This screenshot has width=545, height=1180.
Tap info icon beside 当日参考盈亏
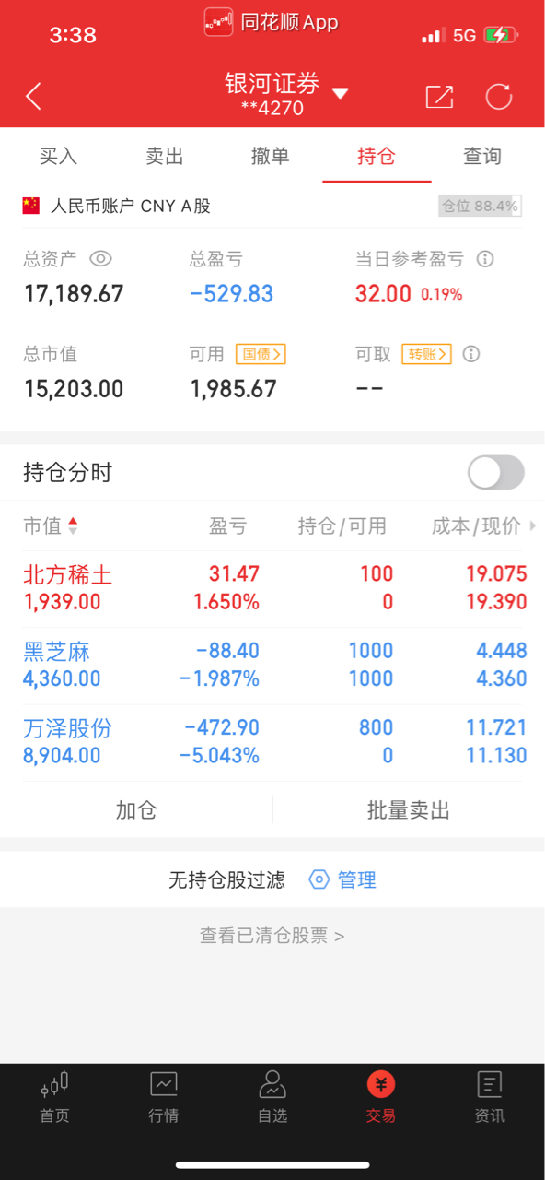[x=485, y=259]
